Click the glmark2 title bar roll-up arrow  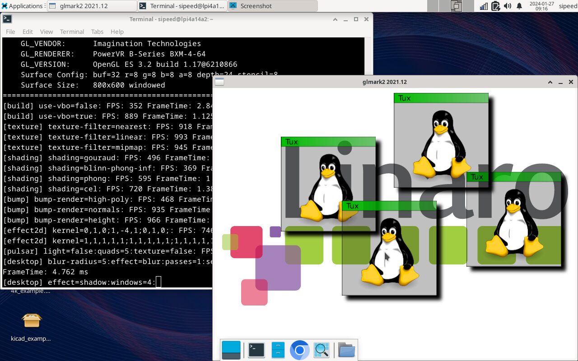pyautogui.click(x=550, y=82)
